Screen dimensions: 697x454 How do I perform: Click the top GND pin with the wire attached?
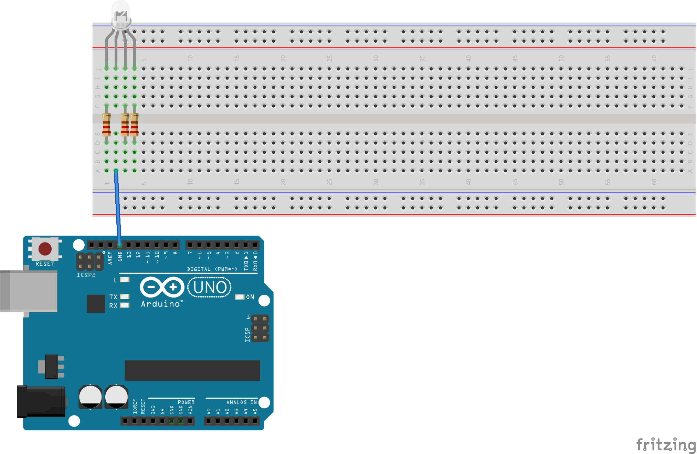(x=119, y=245)
